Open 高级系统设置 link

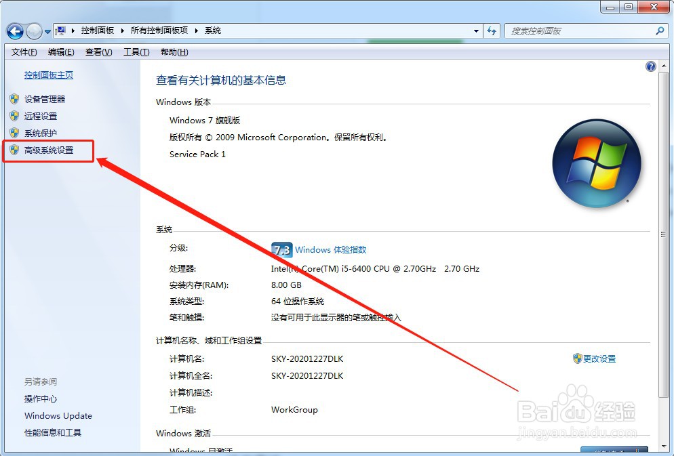[49, 150]
